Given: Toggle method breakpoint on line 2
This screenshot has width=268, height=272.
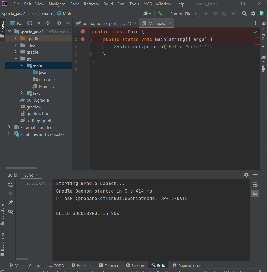Looking at the screenshot, I should click(83, 39).
